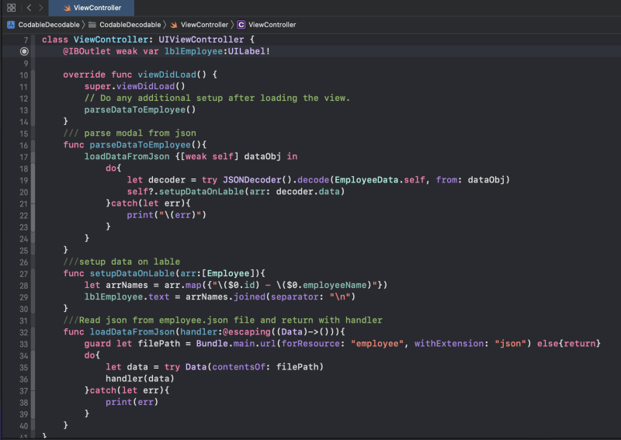Click line number 7 in gutter
Image resolution: width=621 pixels, height=440 pixels.
(26, 40)
